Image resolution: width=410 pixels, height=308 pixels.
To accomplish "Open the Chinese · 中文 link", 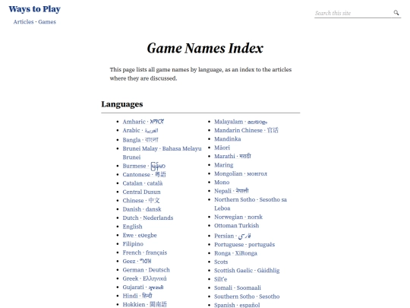I will pos(141,200).
